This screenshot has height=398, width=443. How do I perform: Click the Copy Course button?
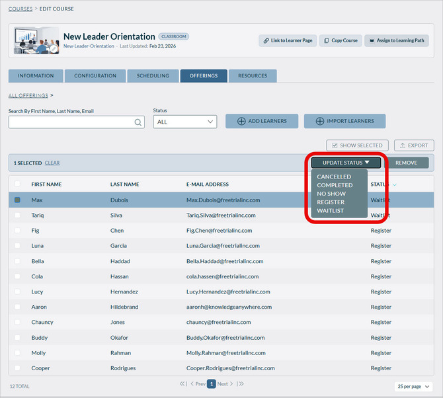coord(341,41)
